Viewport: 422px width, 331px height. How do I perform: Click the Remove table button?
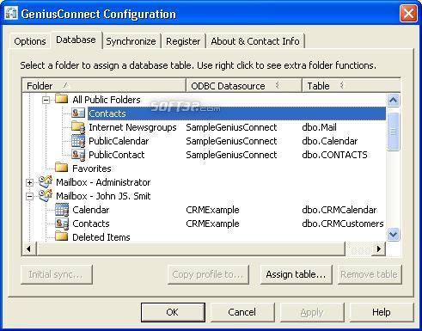pyautogui.click(x=370, y=274)
